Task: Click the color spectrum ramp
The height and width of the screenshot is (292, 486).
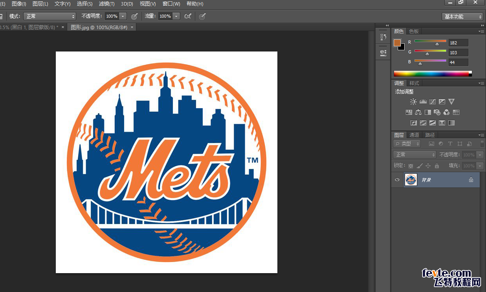Action: 433,73
